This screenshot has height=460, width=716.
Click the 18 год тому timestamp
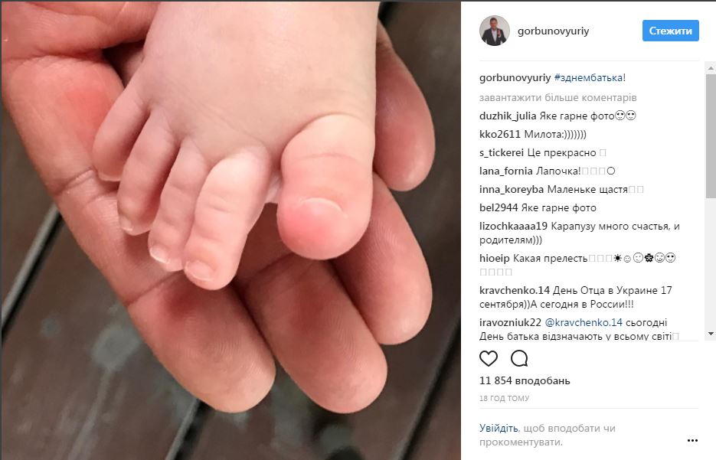tap(504, 399)
